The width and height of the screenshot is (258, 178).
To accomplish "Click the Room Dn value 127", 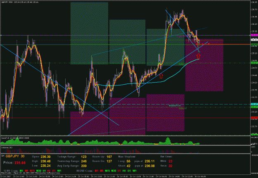I will click(x=109, y=161).
